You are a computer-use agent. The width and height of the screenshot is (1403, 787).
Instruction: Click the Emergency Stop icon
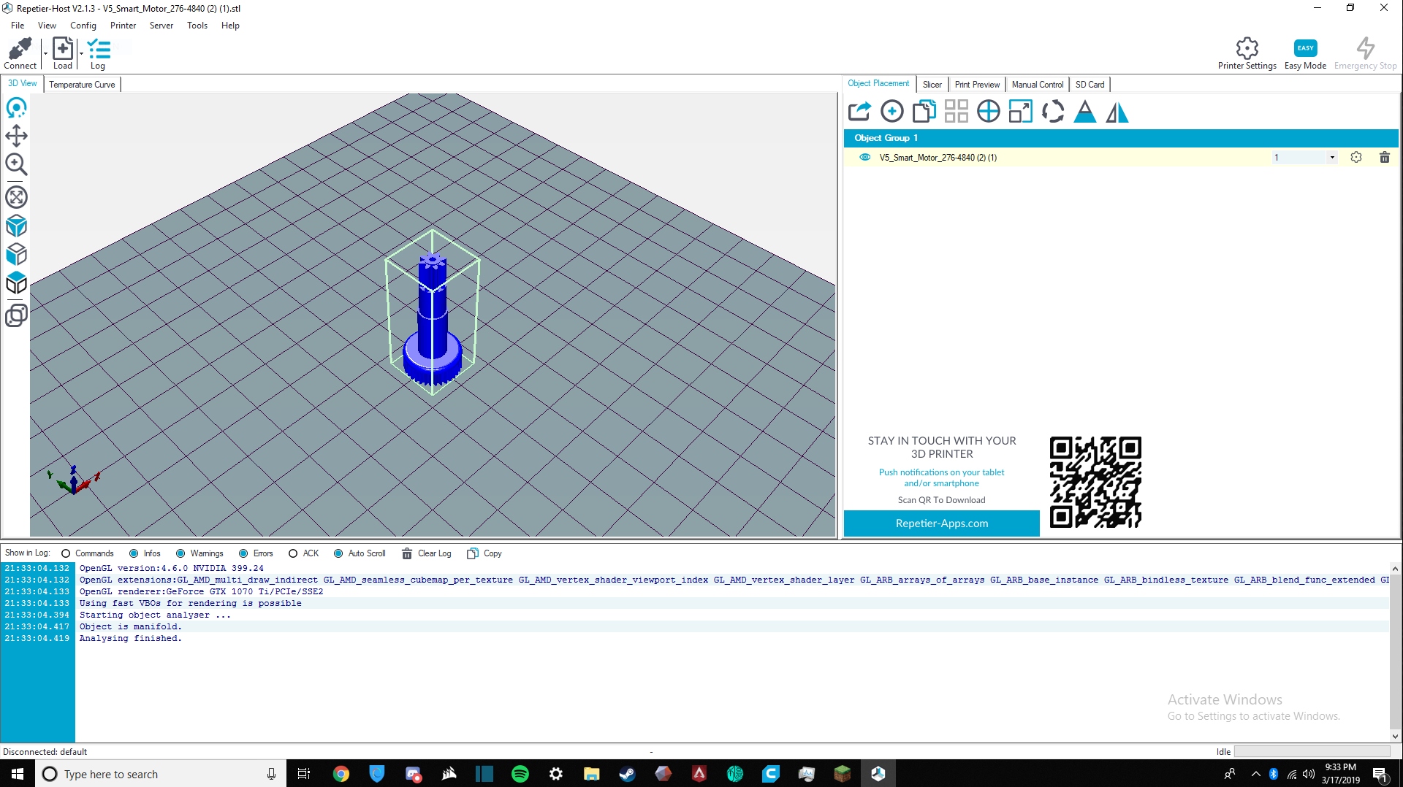(1365, 53)
